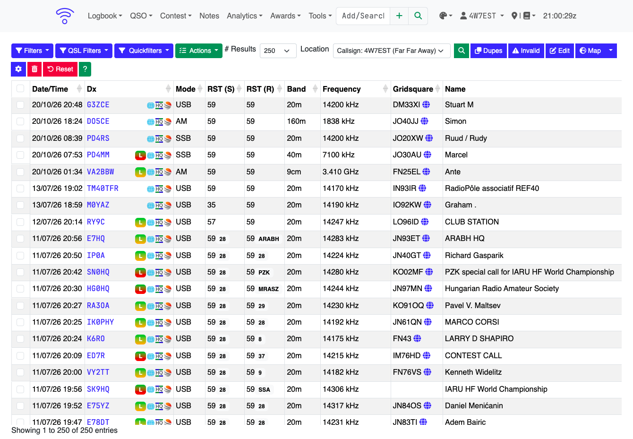Open the Analytics menu
Screen dimensions: 633x439
tap(244, 16)
